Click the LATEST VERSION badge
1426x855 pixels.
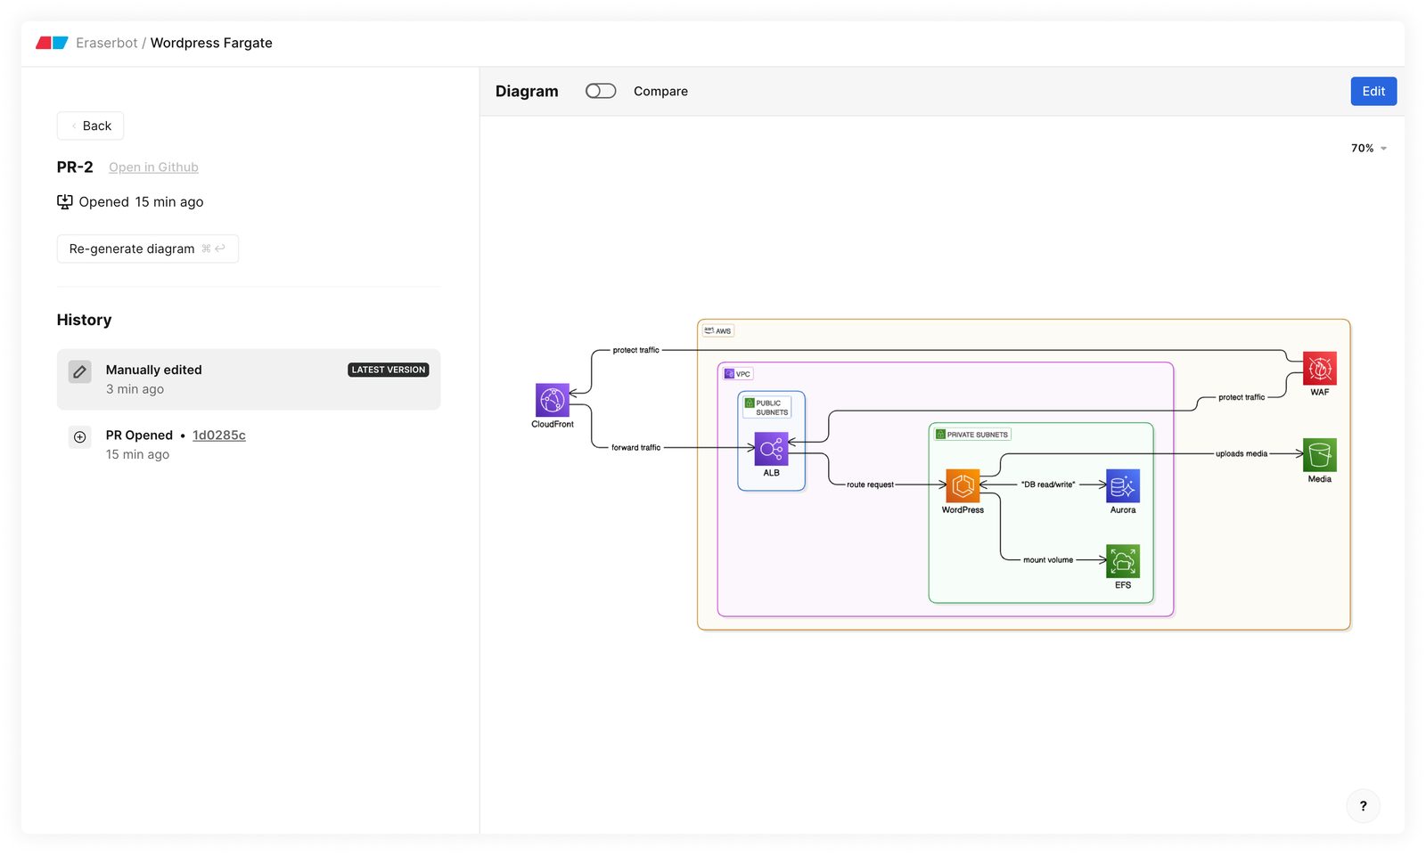point(389,370)
